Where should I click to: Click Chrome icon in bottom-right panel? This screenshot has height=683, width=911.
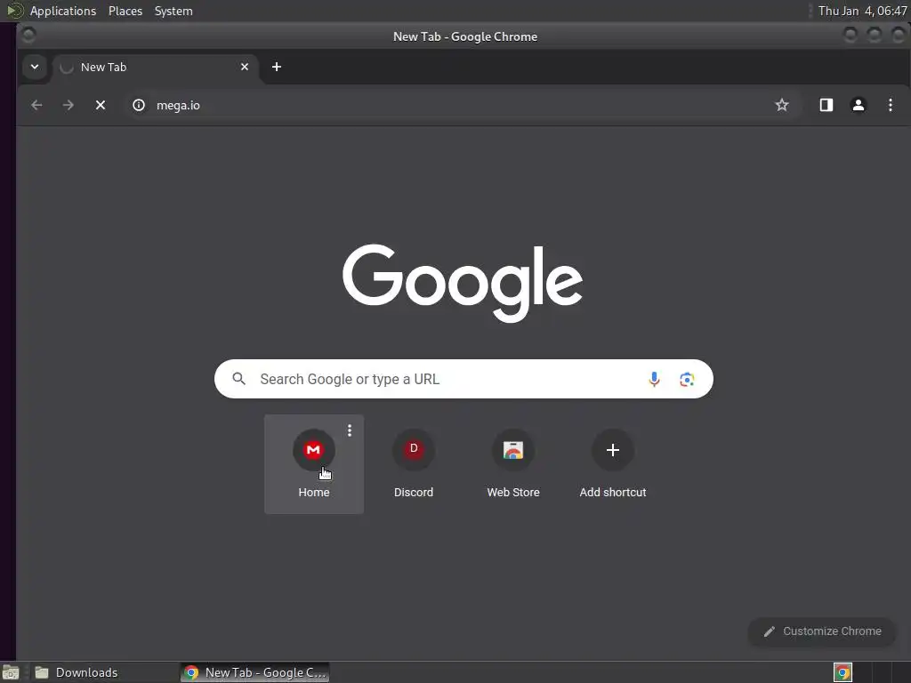(x=842, y=672)
